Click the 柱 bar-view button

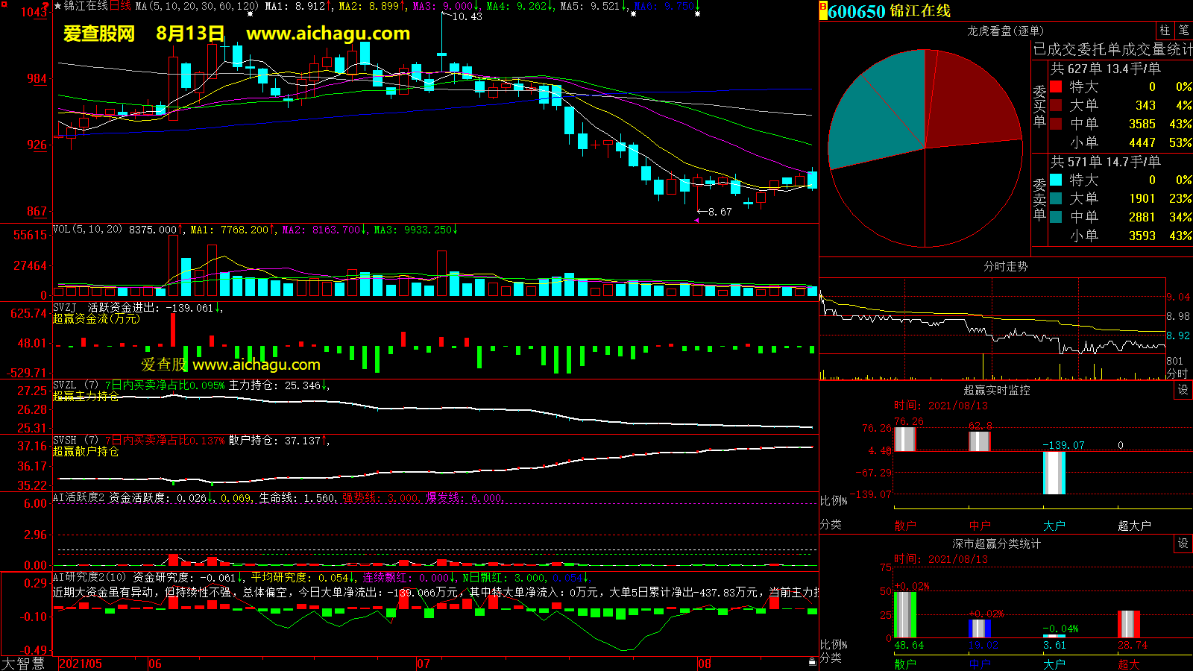pos(1165,31)
